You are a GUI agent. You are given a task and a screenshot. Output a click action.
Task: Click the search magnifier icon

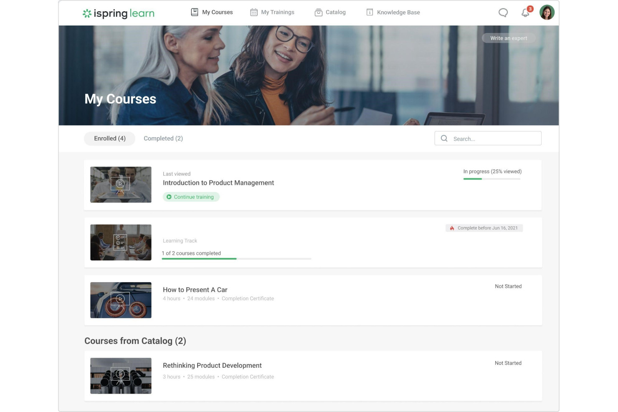(x=444, y=139)
